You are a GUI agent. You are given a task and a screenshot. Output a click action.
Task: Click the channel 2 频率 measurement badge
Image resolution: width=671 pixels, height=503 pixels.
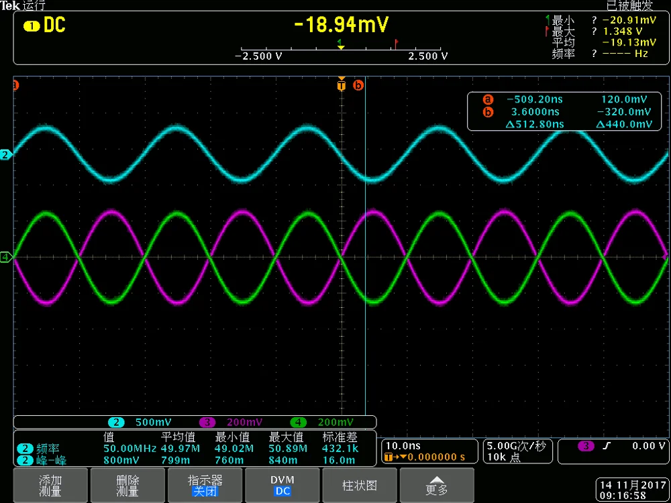25,449
